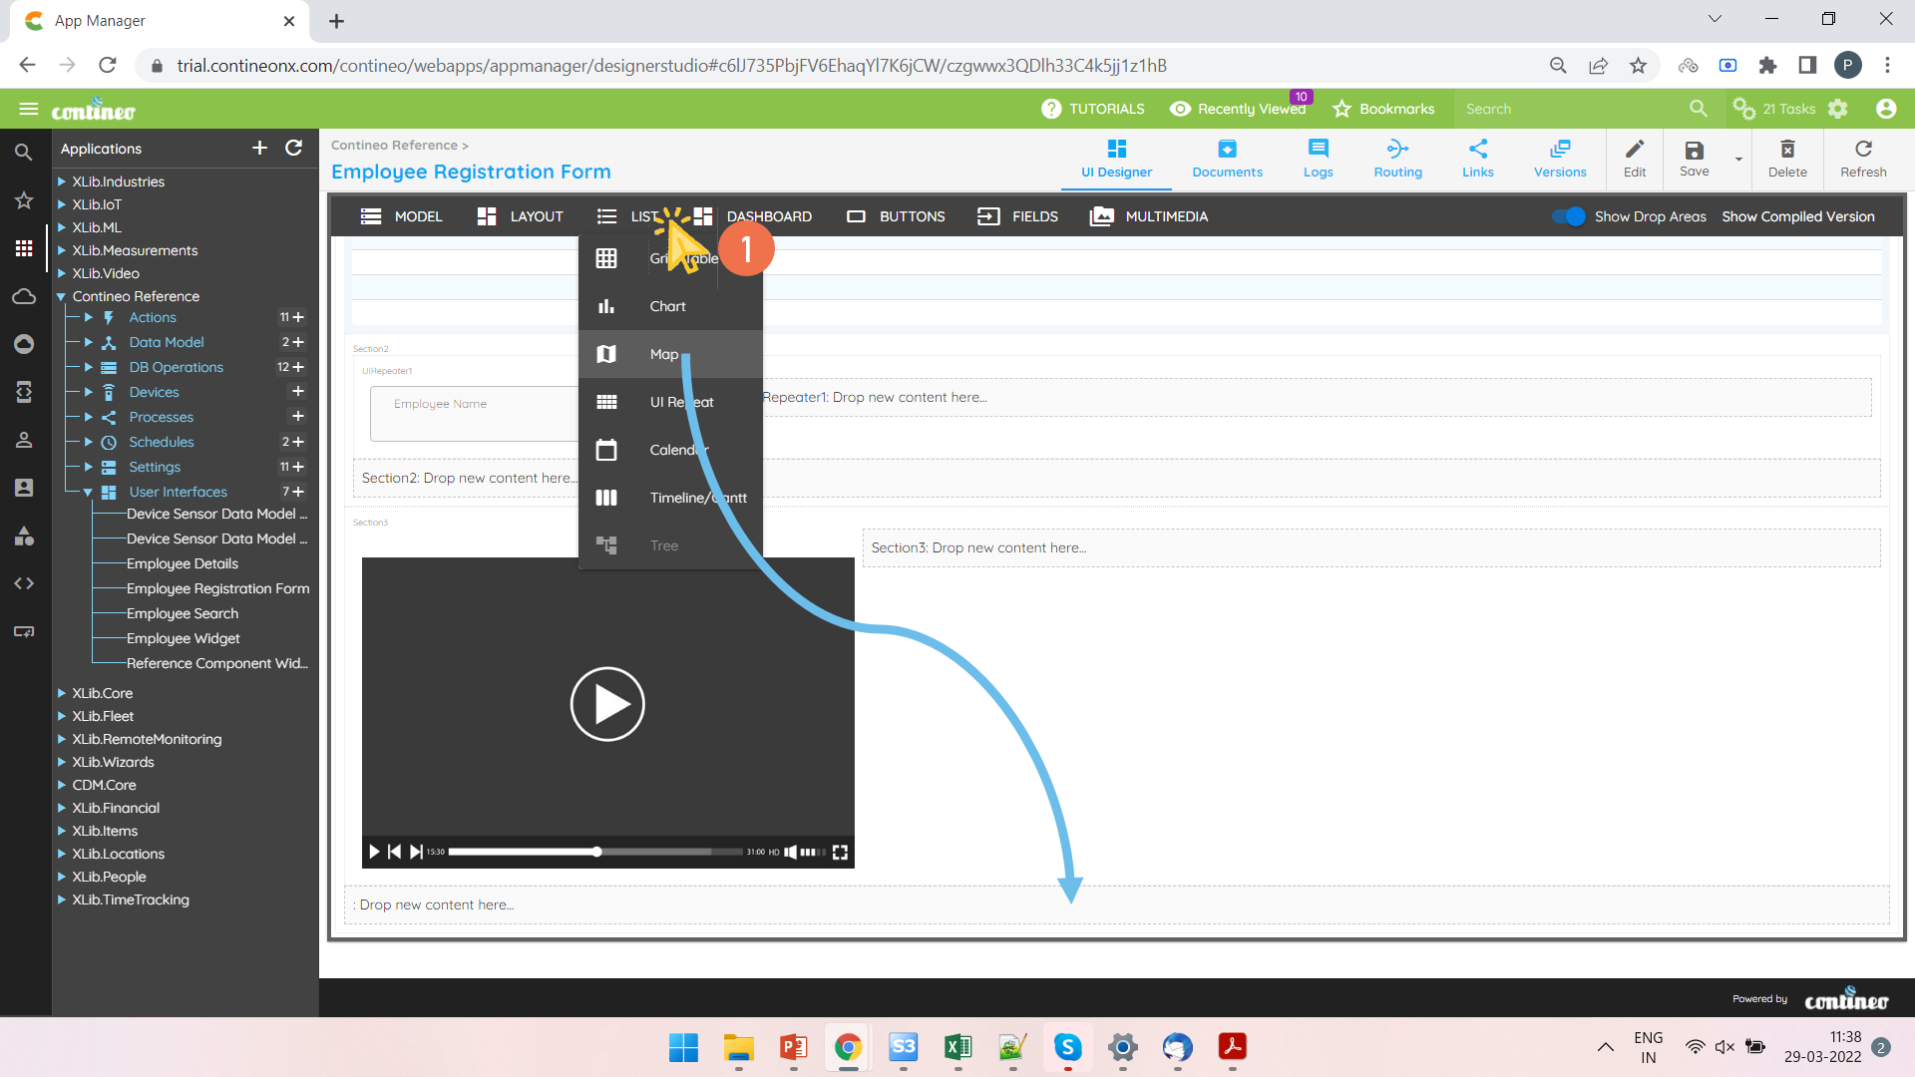Click the video progress slider
The height and width of the screenshot is (1077, 1915).
(x=595, y=852)
